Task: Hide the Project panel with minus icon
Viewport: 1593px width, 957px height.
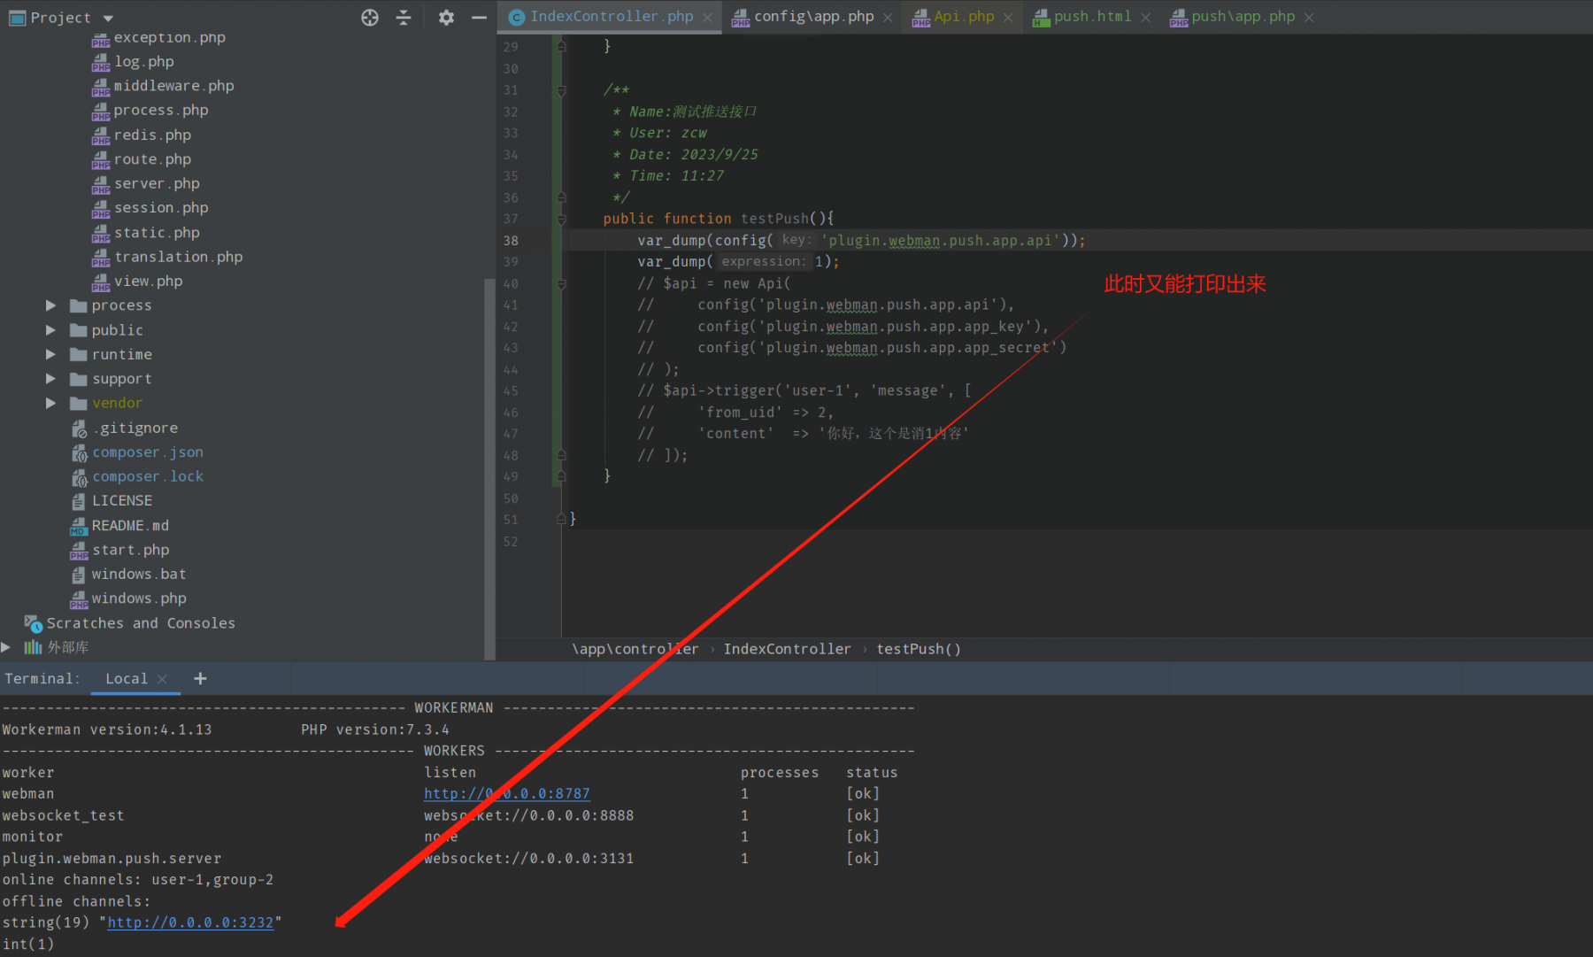Action: point(479,18)
